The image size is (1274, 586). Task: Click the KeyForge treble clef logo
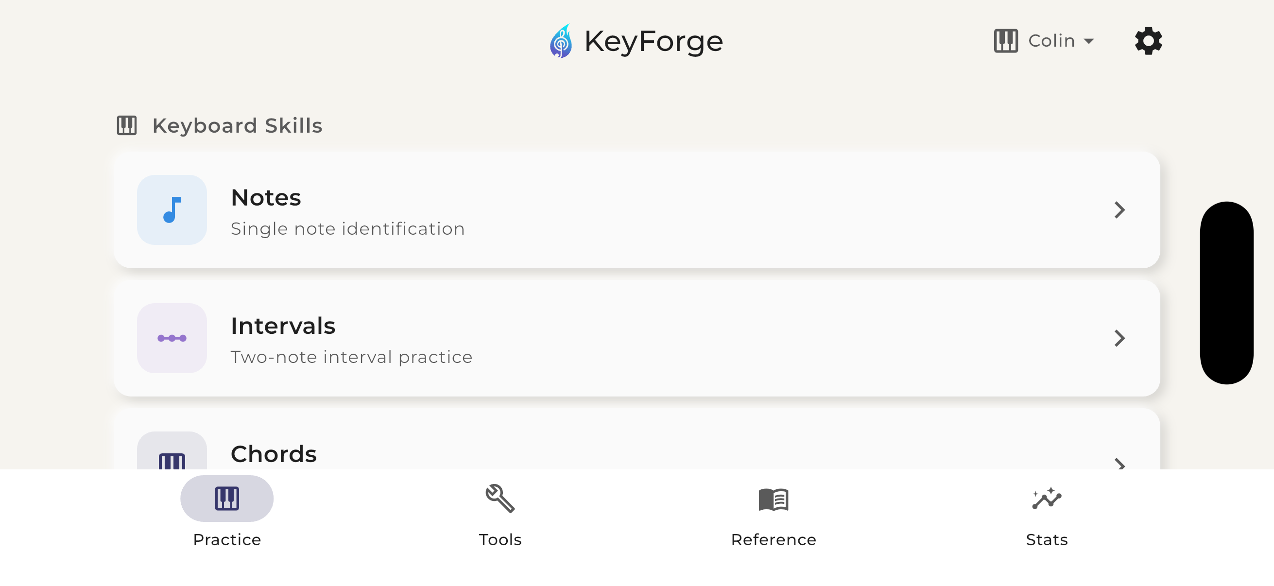coord(561,40)
